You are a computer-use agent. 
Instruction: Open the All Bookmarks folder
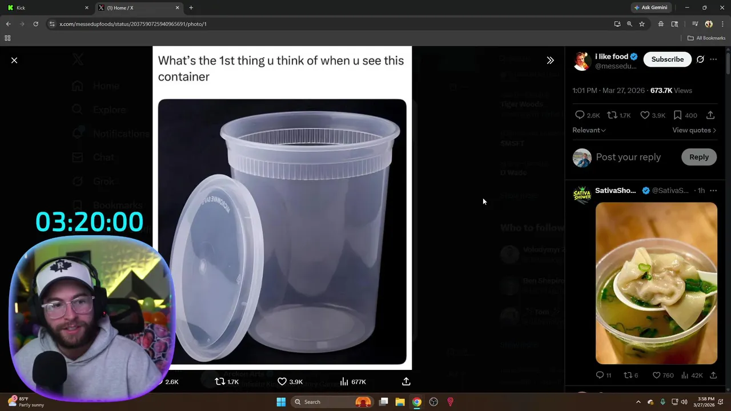coord(706,38)
